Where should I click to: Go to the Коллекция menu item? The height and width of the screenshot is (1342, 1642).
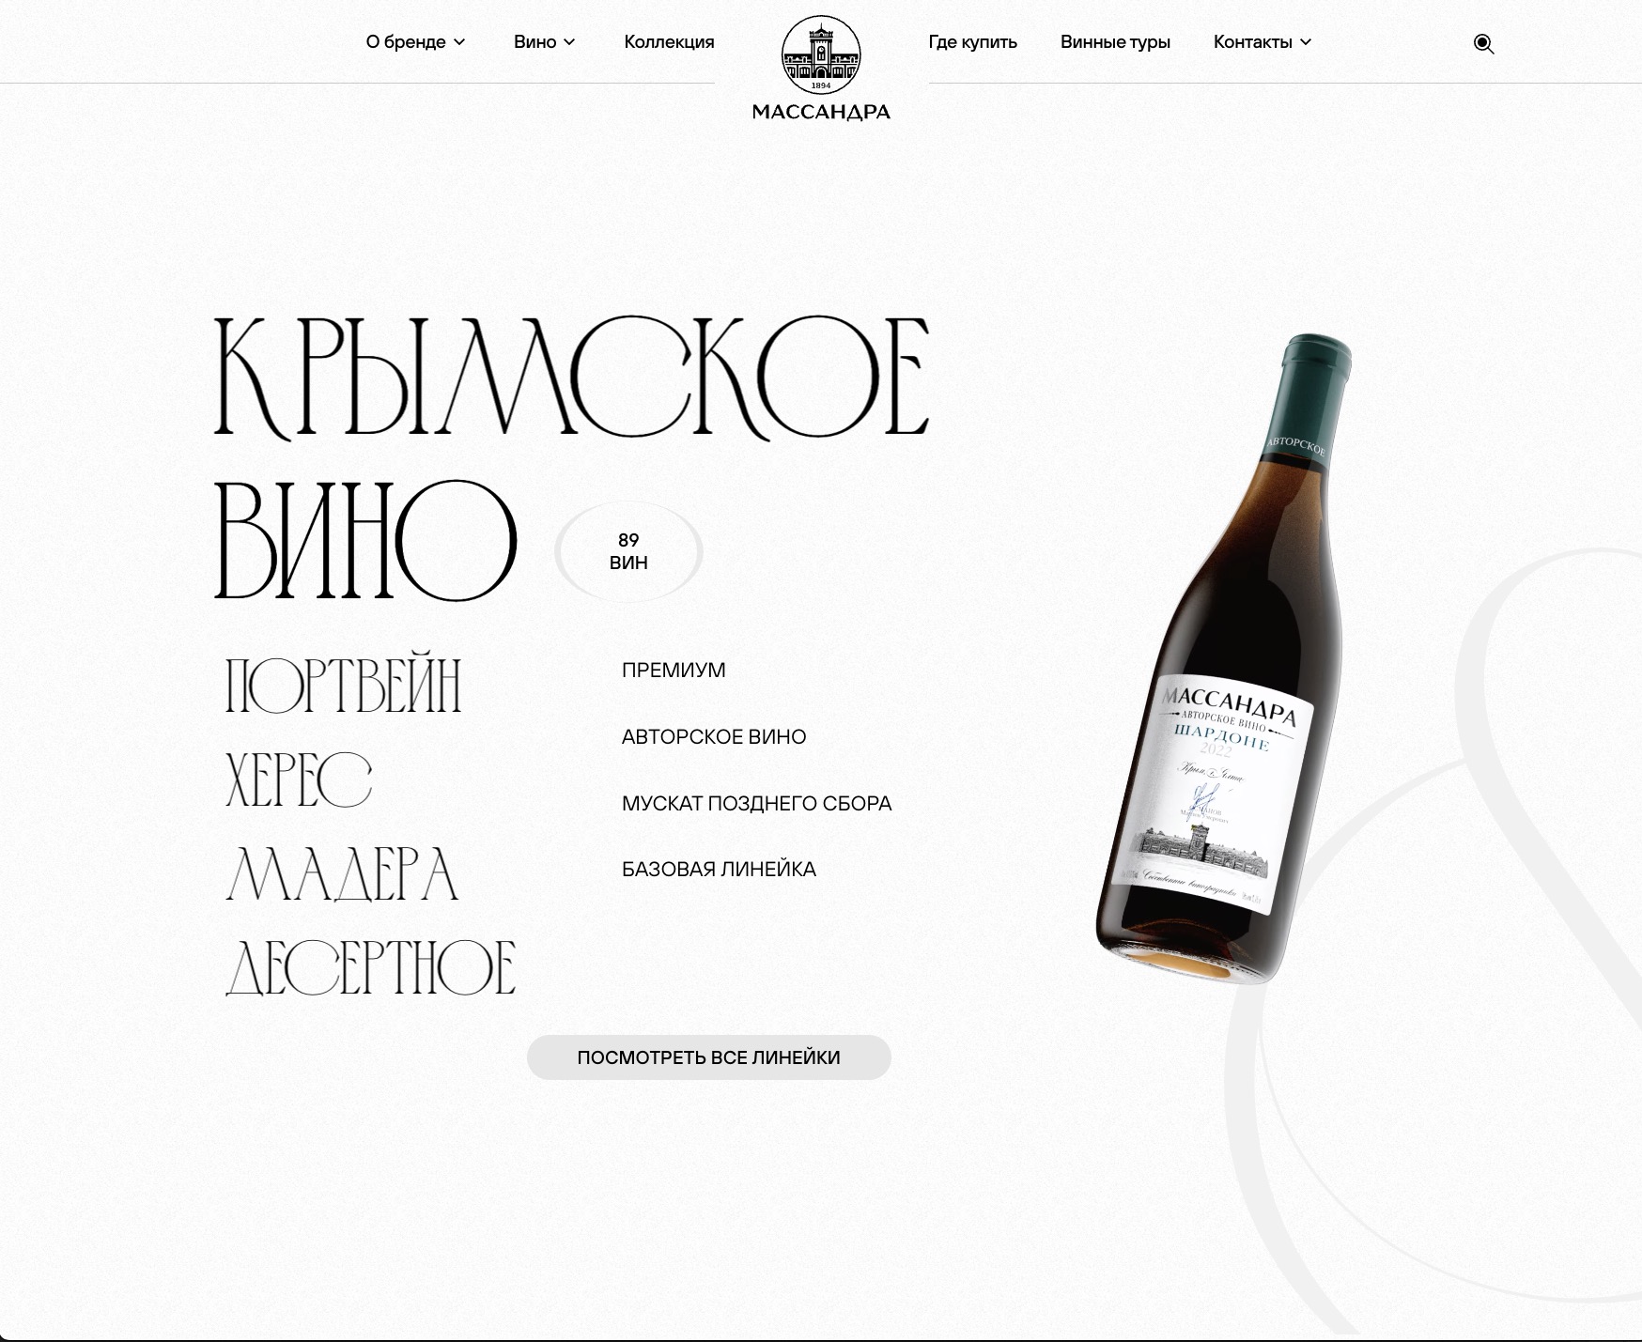(669, 42)
